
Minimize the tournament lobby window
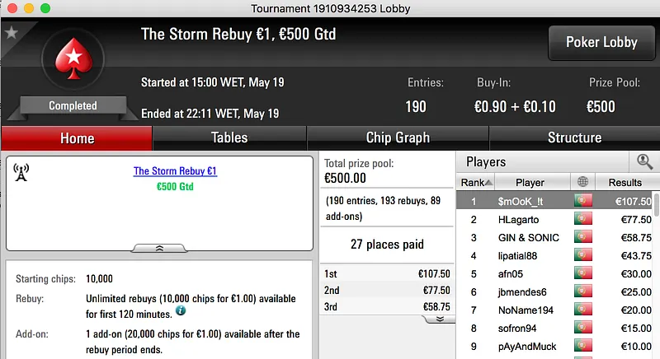click(x=27, y=8)
